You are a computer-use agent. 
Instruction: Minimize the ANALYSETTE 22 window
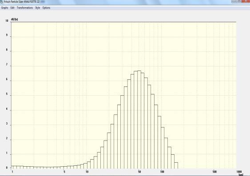(234, 1)
